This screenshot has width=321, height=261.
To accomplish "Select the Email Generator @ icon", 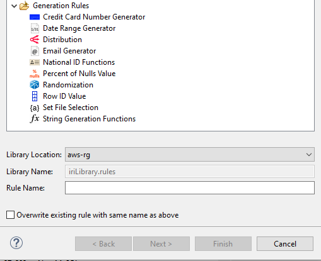I will pyautogui.click(x=35, y=51).
